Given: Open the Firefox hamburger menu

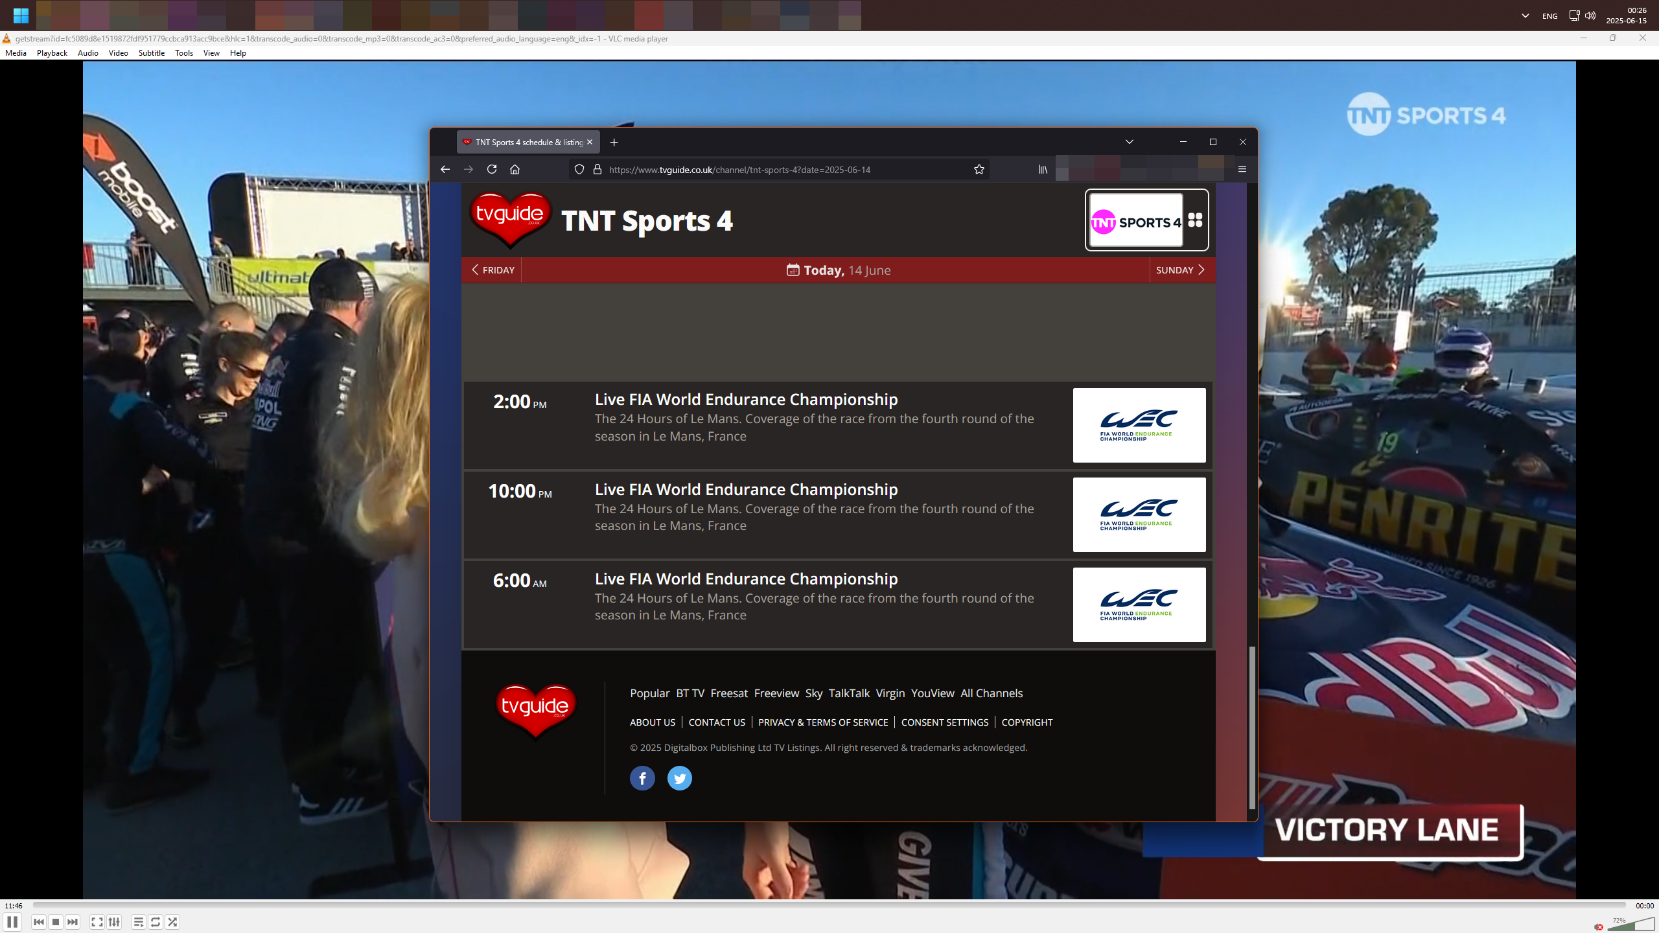Looking at the screenshot, I should coord(1242,169).
